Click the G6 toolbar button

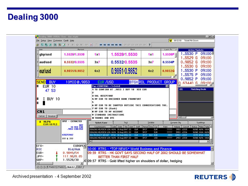[144, 45]
